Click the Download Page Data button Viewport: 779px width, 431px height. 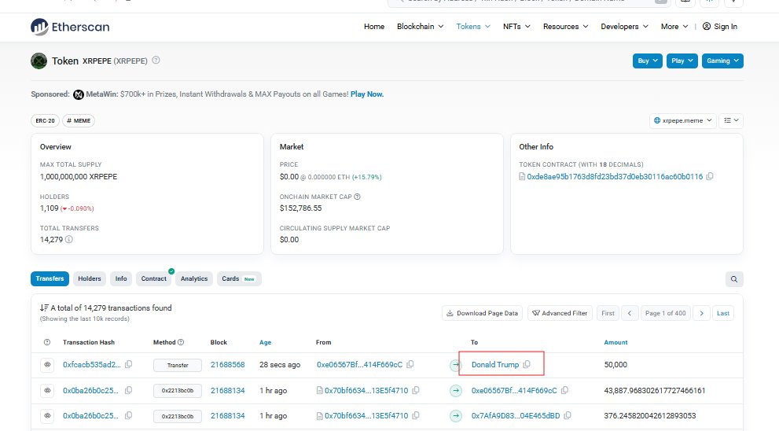(x=483, y=313)
